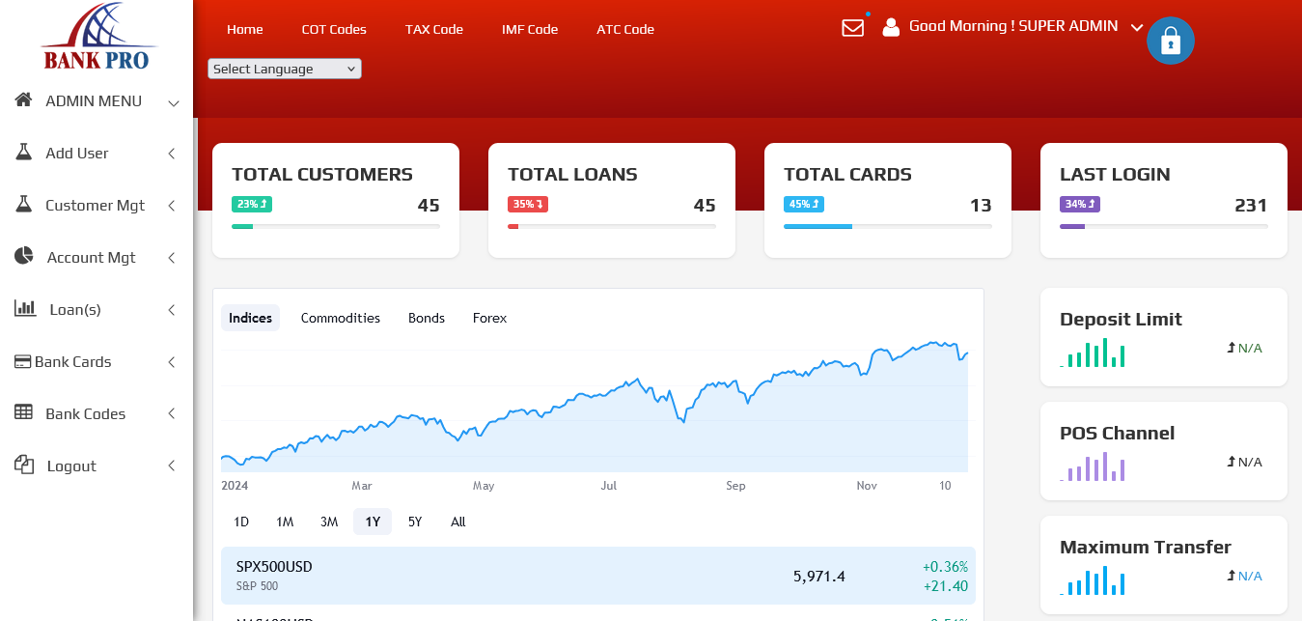
Task: Collapse the Admin Menu chevron
Action: pos(174,102)
